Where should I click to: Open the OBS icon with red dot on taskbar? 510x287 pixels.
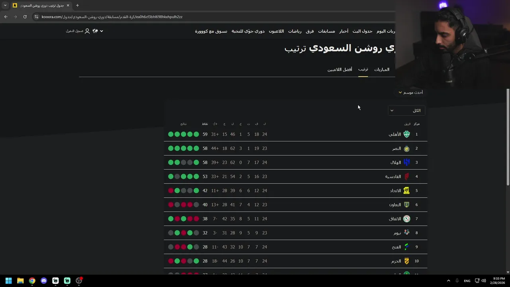tap(79, 281)
